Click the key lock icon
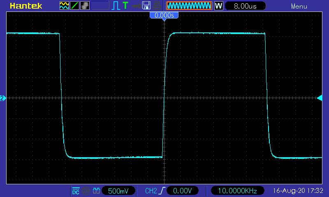329x197 pixels. click(x=136, y=6)
